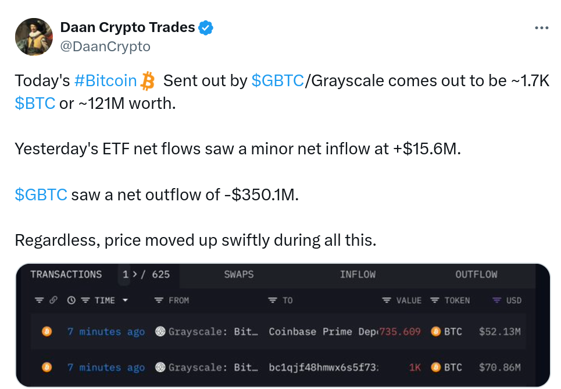
Task: Click the purple USD filter icon
Action: pos(496,300)
